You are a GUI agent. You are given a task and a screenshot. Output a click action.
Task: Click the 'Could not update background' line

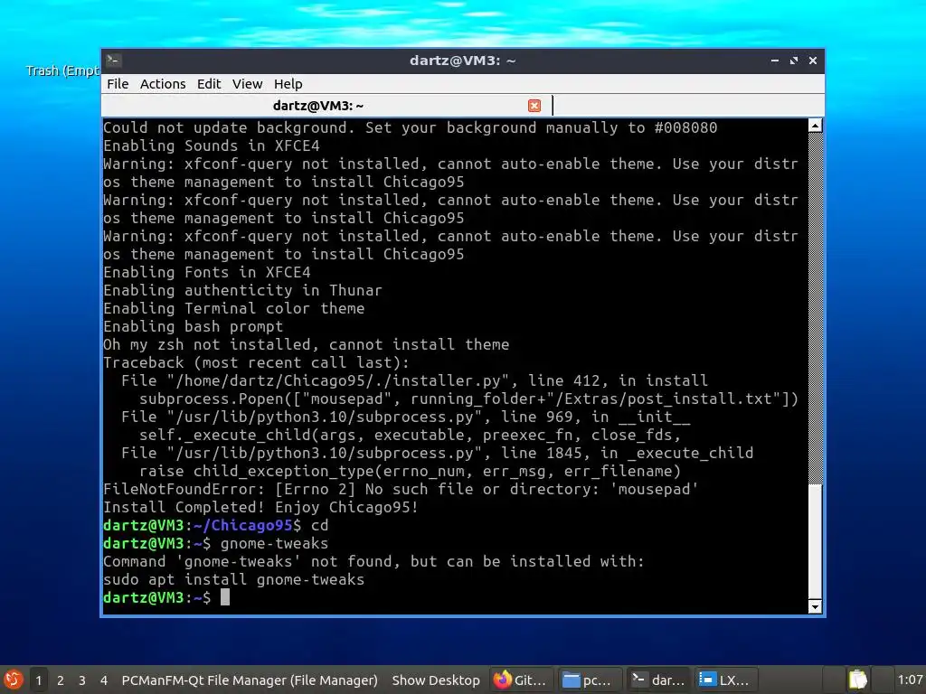pos(411,127)
